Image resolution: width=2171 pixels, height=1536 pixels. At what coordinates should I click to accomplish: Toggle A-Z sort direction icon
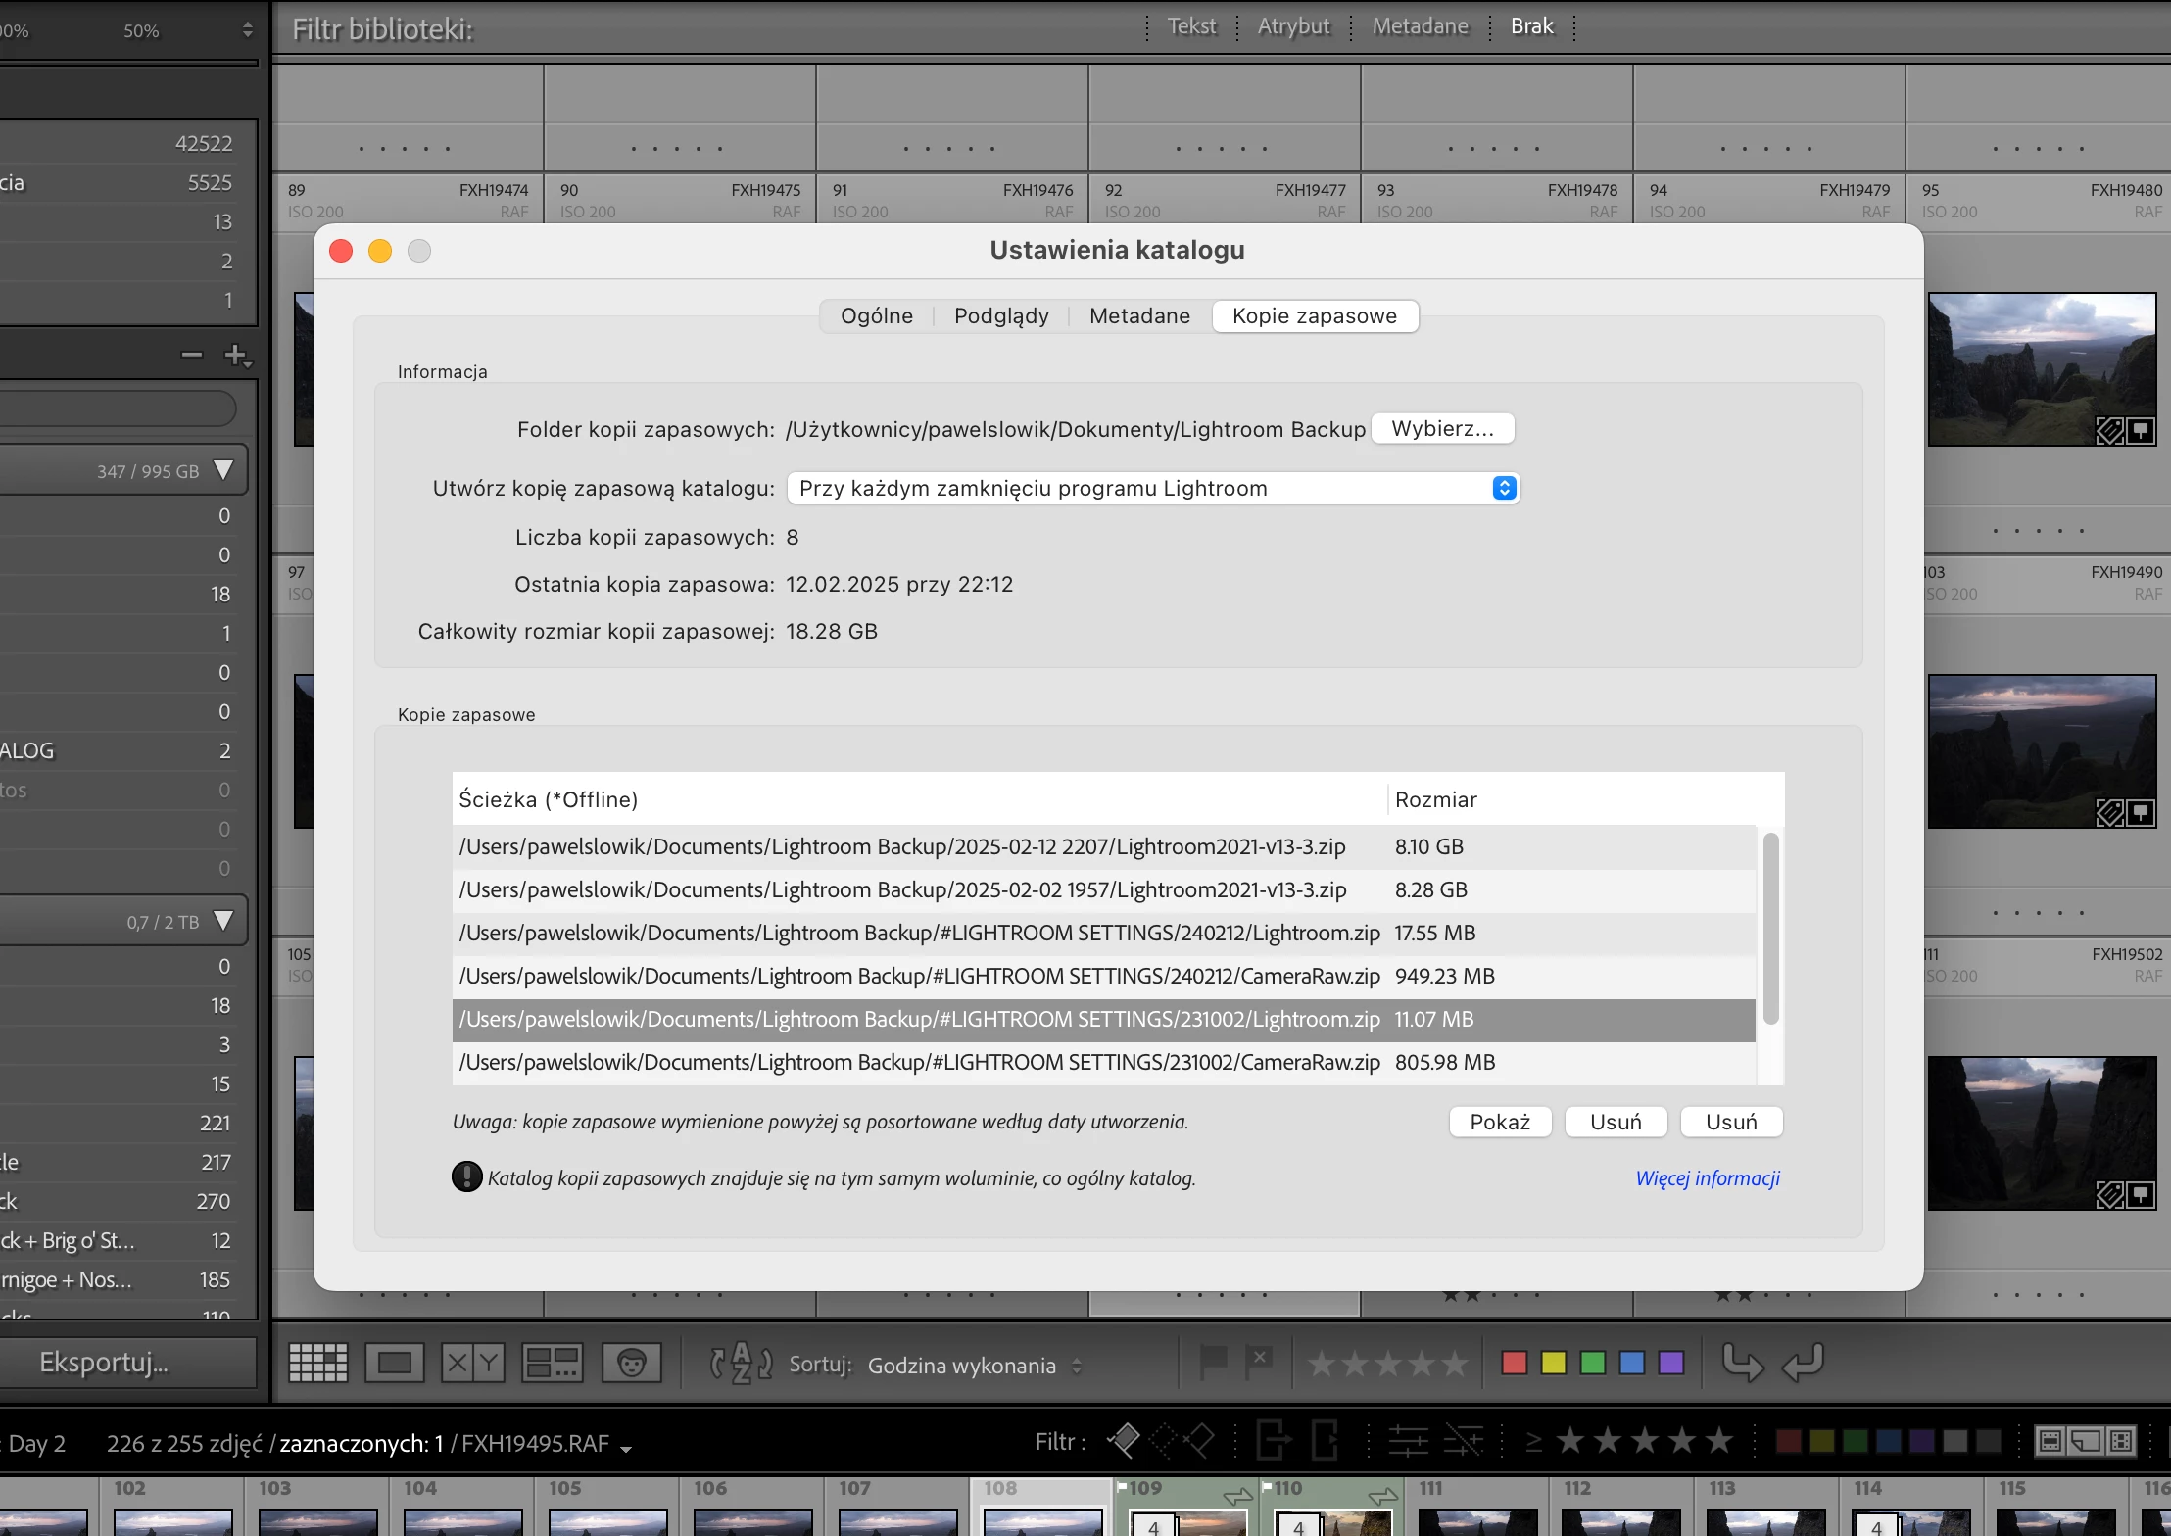point(741,1363)
